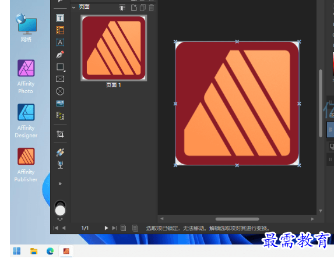Select the Color Picker eyedropper tool
This screenshot has width=334, height=259.
click(60, 152)
